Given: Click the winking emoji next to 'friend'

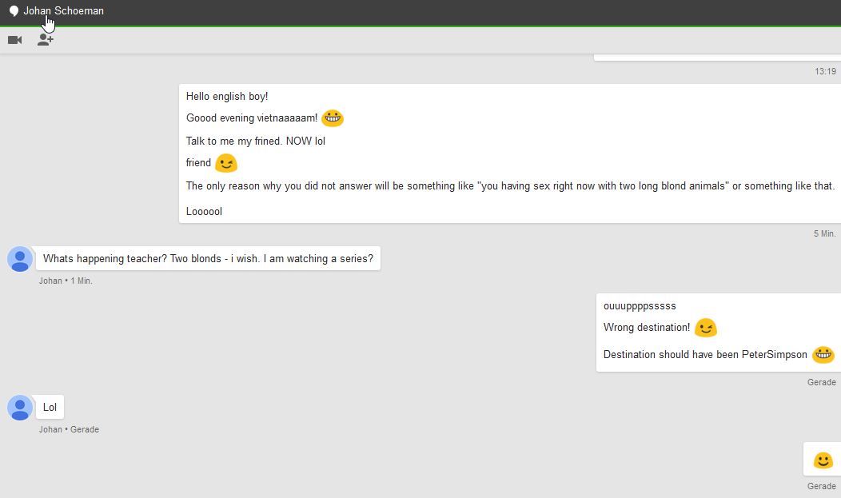Looking at the screenshot, I should (x=226, y=163).
